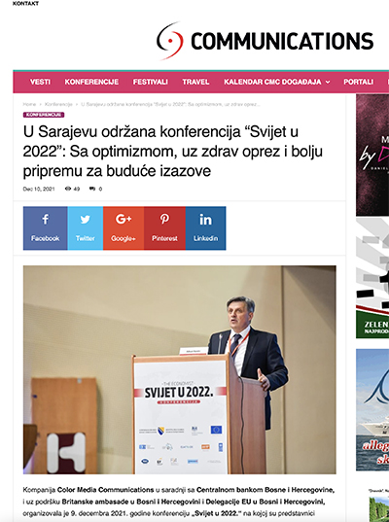Click the views eye icon
The height and width of the screenshot is (522, 389).
click(68, 189)
